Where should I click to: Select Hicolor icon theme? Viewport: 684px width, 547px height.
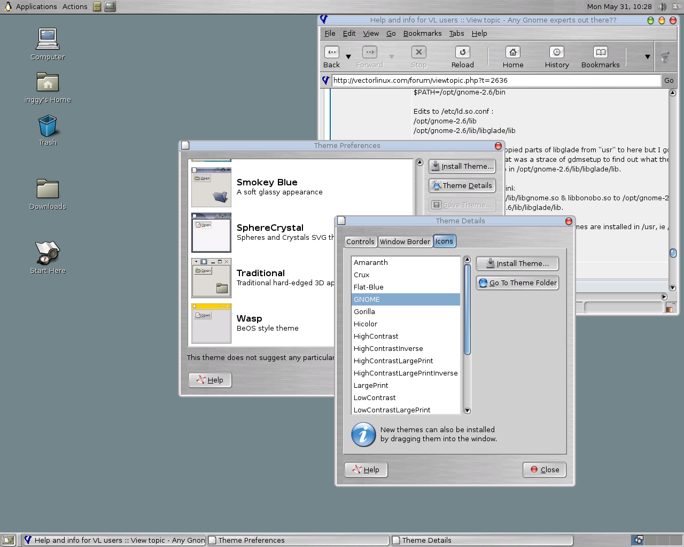pos(406,324)
